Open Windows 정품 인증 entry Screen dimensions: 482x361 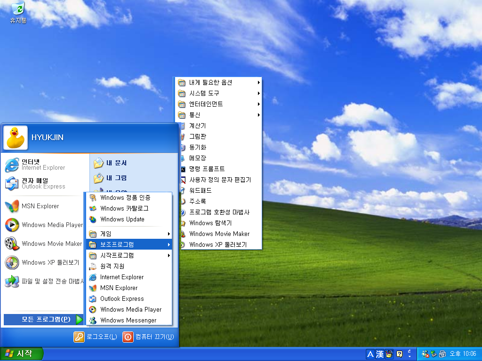pos(129,198)
